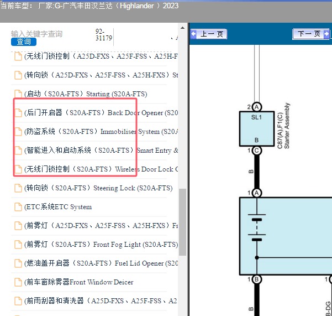Click document icon beside 智能进入和启动系统

[18, 151]
